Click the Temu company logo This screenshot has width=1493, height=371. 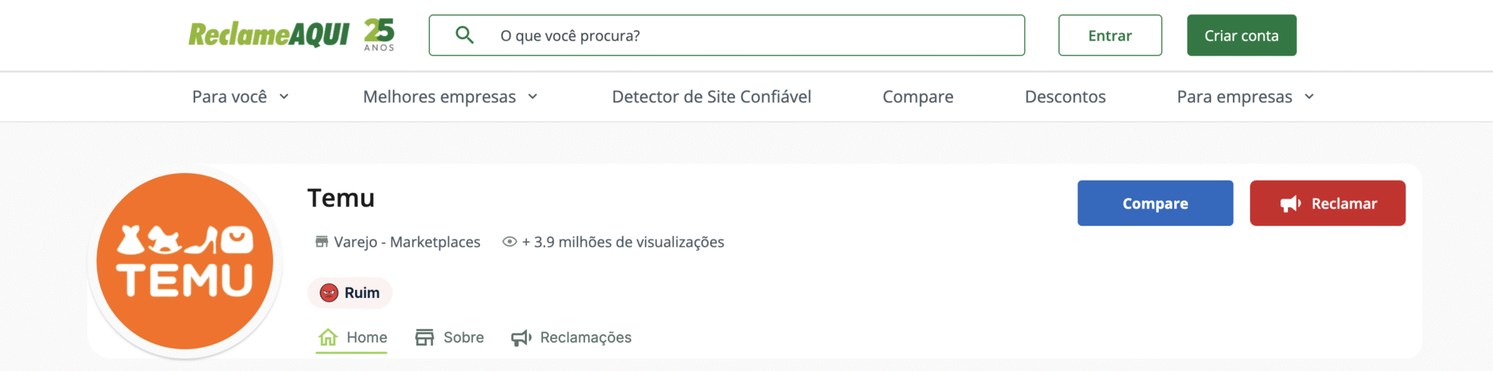click(x=185, y=261)
